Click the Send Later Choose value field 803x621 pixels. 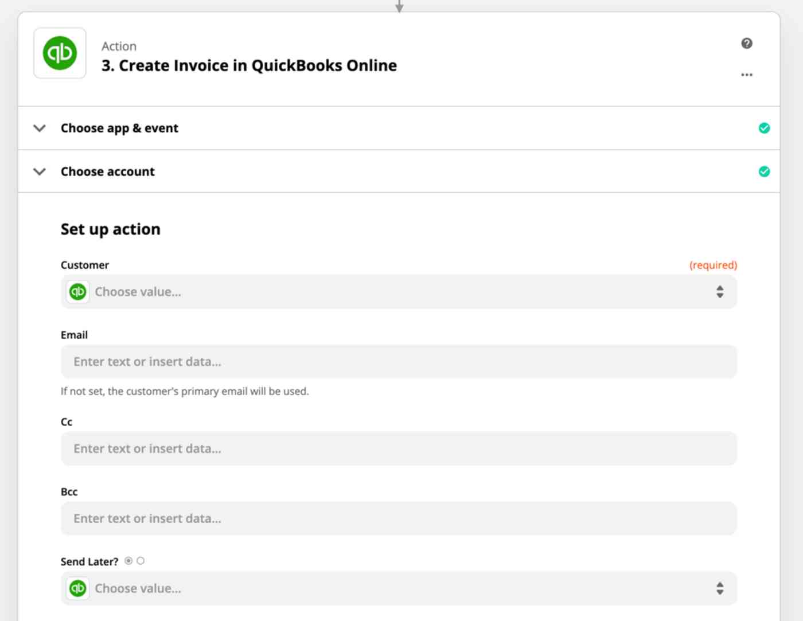pos(399,588)
